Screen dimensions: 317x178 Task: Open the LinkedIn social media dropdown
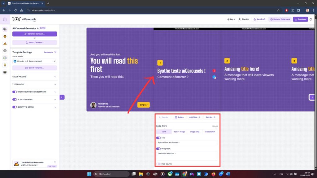[35, 61]
